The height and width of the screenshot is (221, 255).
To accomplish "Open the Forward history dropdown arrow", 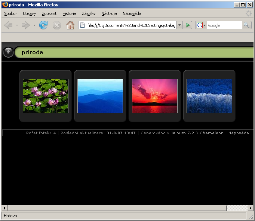I will coord(34,25).
